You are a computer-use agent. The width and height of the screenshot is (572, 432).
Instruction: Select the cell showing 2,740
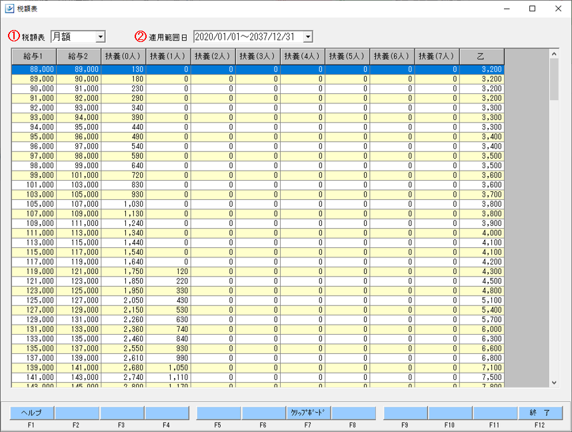[123, 377]
